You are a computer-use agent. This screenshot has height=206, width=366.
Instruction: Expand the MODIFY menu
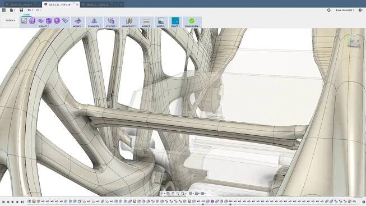[77, 26]
